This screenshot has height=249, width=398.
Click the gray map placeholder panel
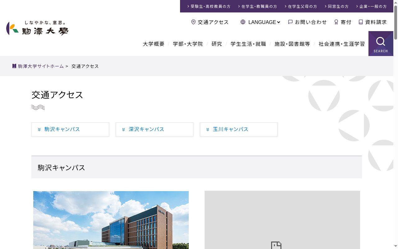(x=282, y=220)
